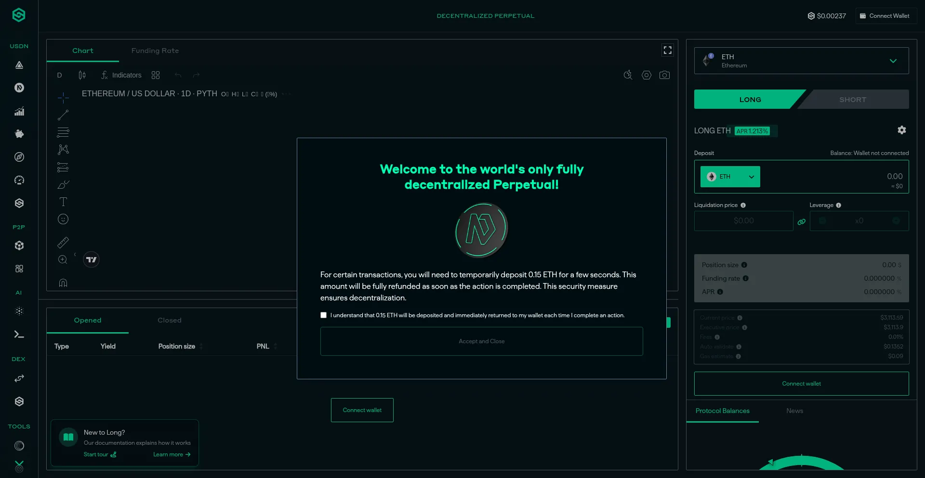Select the Text drawing tool
Screen dimensions: 925x478
tap(63, 202)
